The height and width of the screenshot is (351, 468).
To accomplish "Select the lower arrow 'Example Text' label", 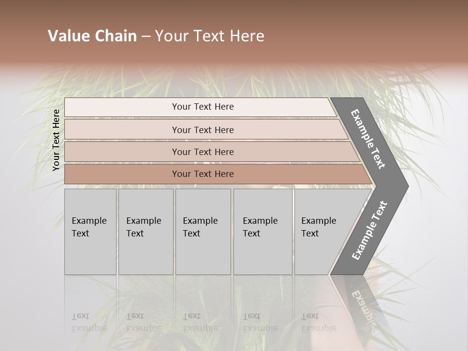I will pos(370,230).
